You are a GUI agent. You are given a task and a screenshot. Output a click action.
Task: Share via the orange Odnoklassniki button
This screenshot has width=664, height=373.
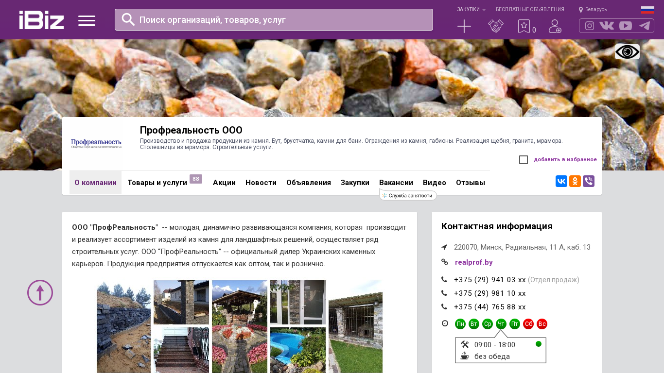coord(575,181)
